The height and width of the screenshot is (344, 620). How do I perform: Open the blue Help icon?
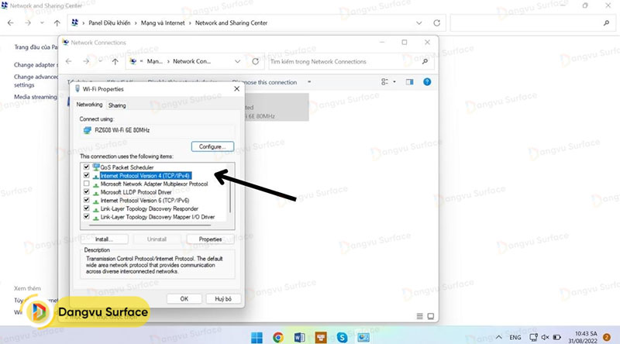pos(427,82)
